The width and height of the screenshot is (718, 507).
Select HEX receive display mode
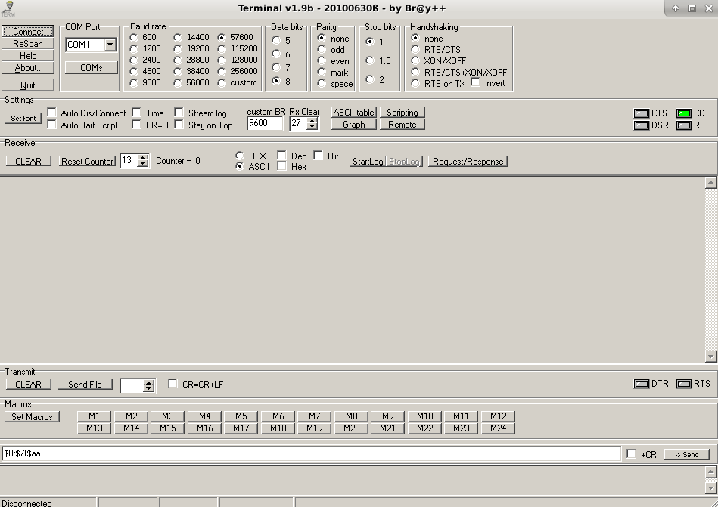pyautogui.click(x=240, y=156)
